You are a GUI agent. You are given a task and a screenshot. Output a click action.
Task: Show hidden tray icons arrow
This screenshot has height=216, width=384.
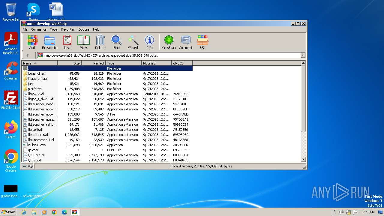click(x=334, y=212)
